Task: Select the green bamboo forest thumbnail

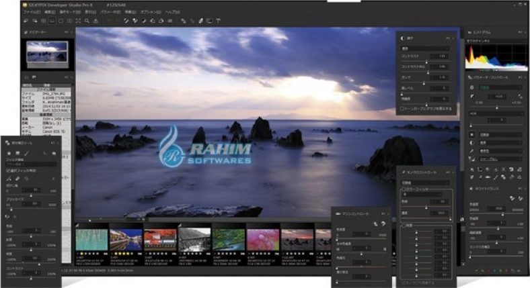Action: tap(91, 240)
